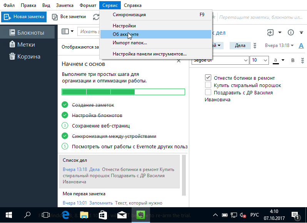The image size is (307, 223).
Task: Check Поздравить с ДР Василия checkbox
Action: 208,92
